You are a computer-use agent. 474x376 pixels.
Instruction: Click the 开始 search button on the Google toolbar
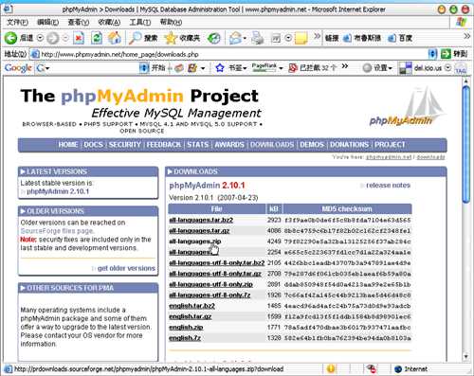click(x=157, y=68)
